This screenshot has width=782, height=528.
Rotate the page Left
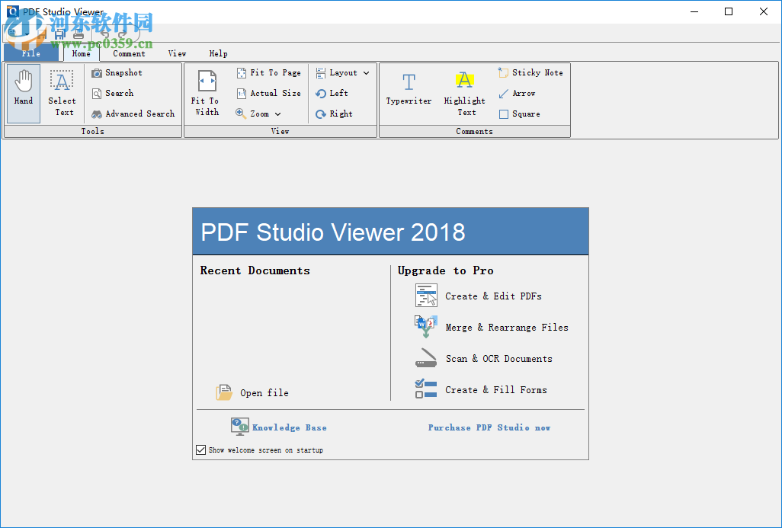pyautogui.click(x=332, y=93)
